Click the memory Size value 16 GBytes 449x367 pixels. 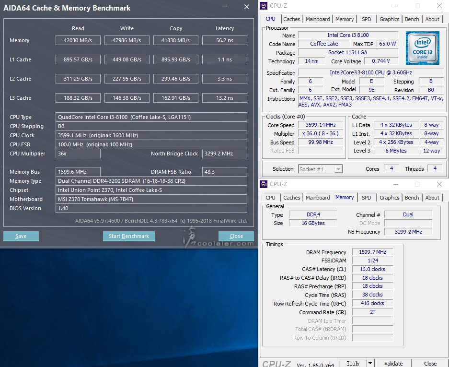point(313,223)
